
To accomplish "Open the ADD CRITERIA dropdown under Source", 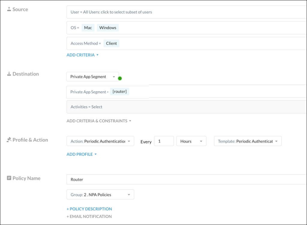I will pos(82,55).
